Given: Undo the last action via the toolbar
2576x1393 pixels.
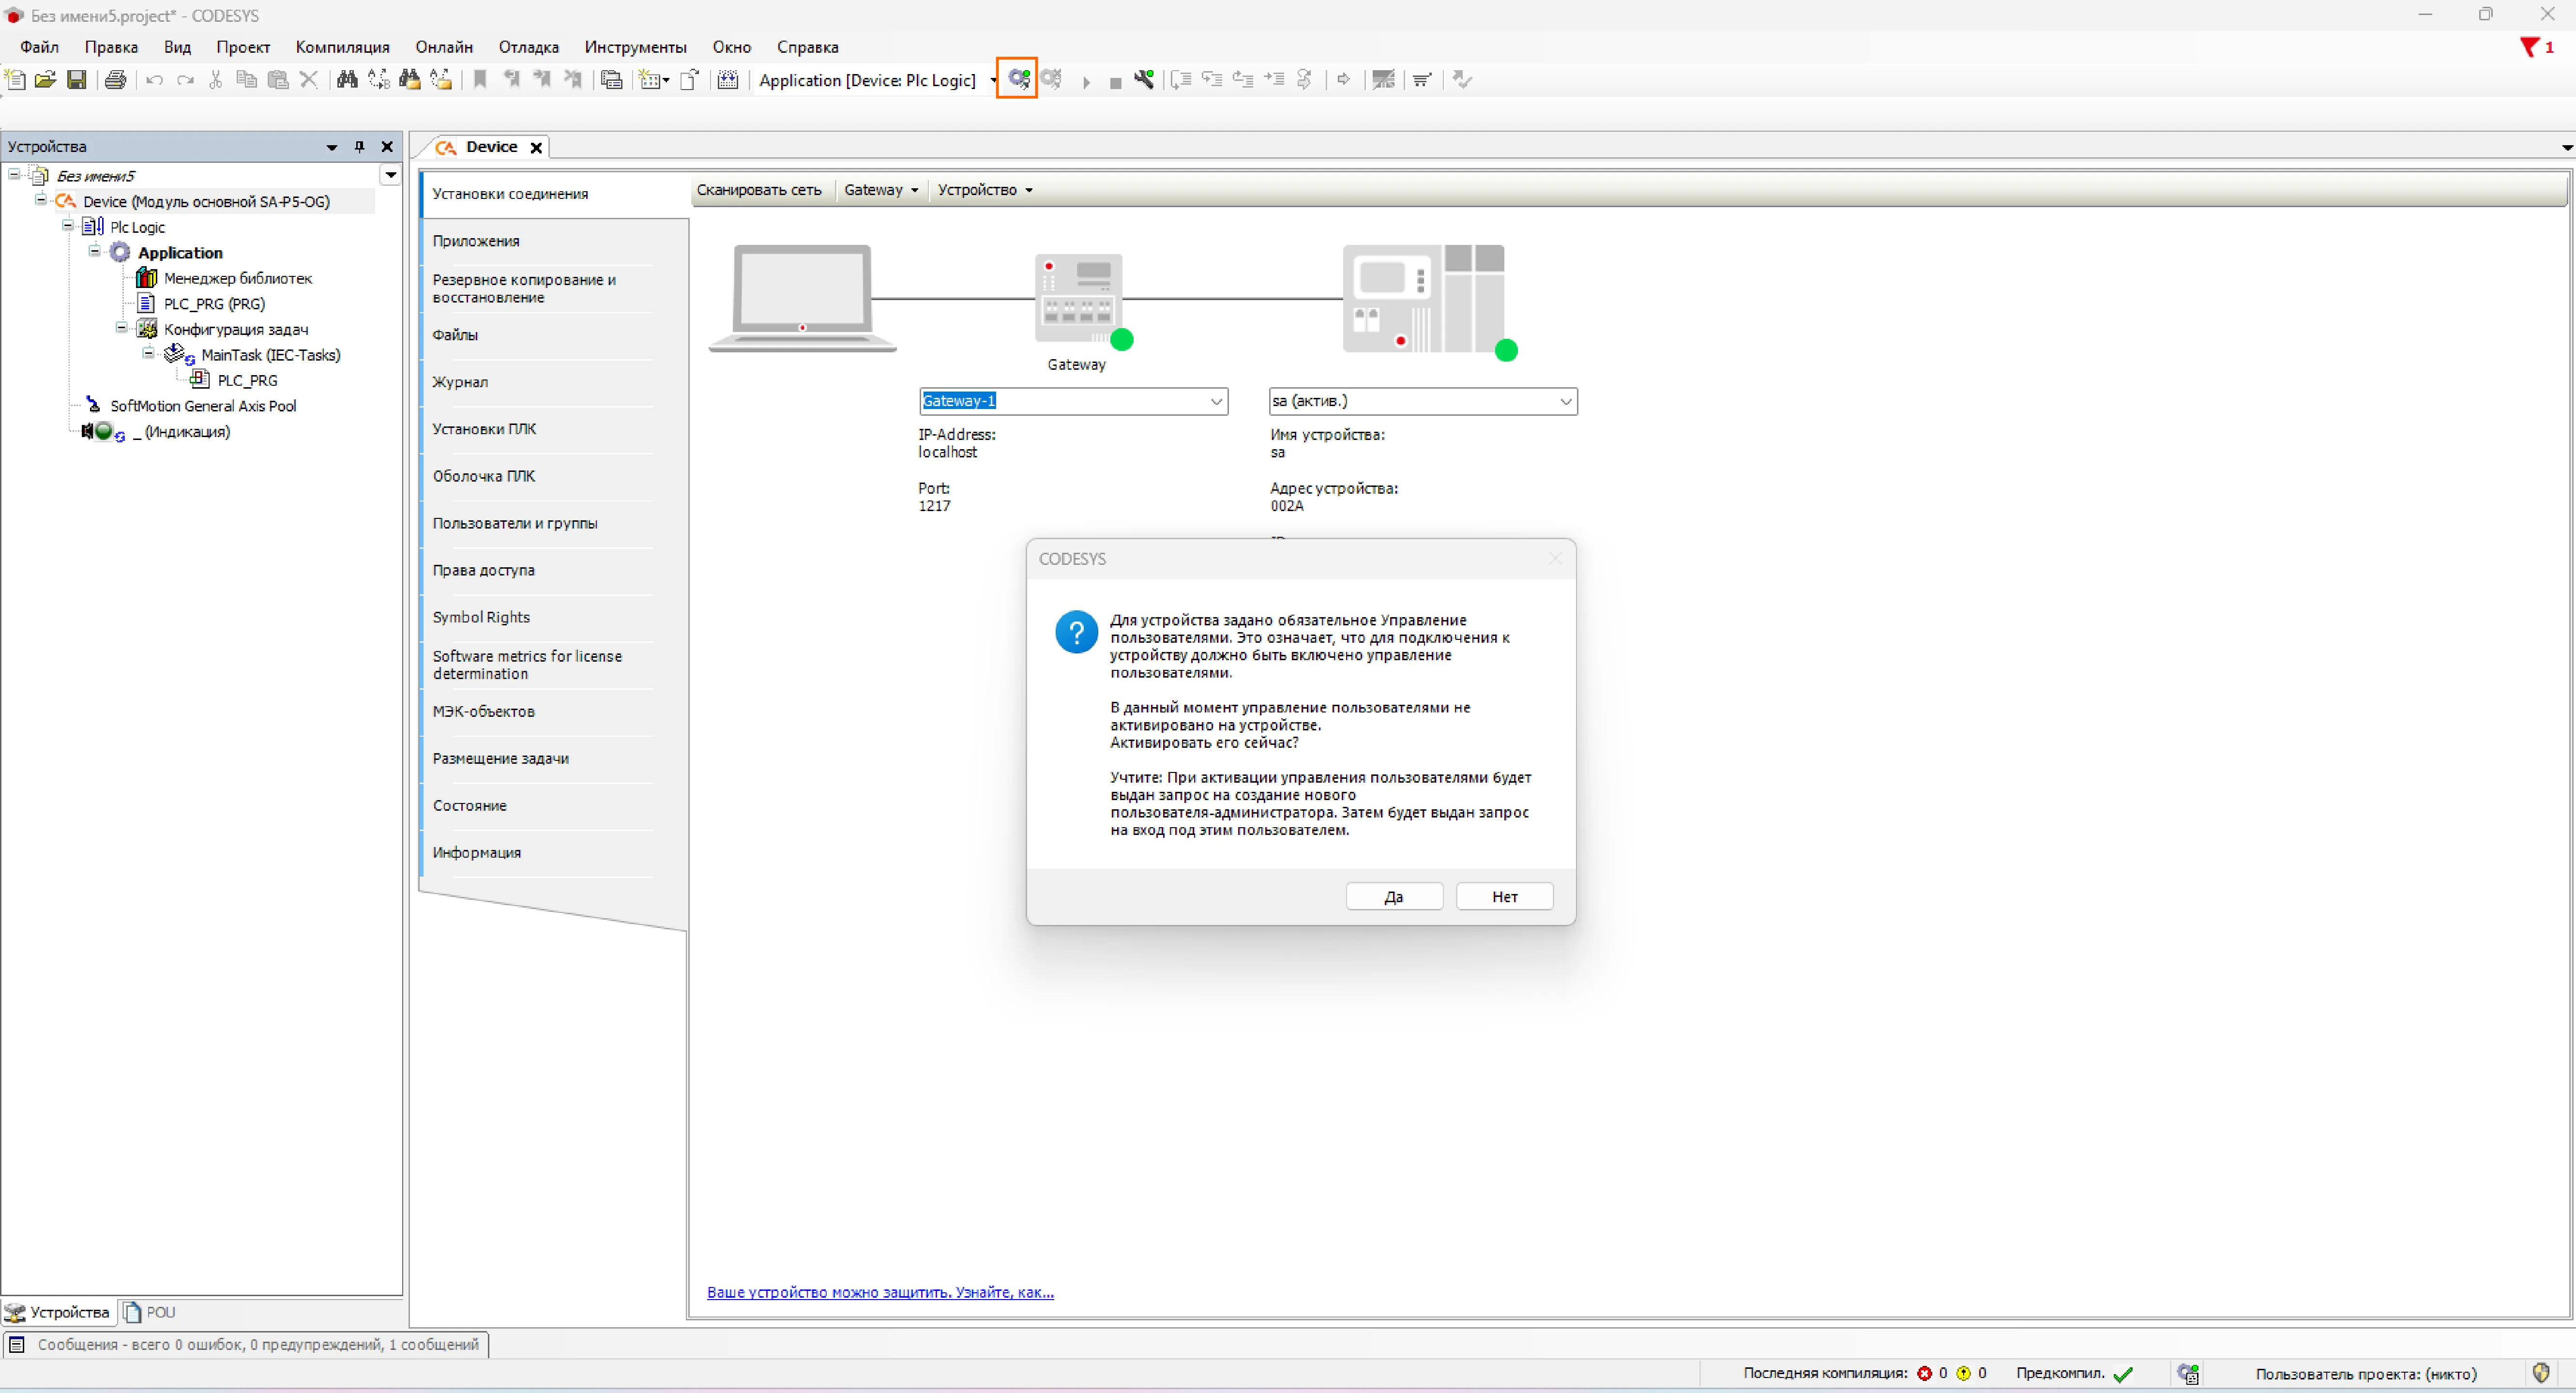Looking at the screenshot, I should pos(154,80).
